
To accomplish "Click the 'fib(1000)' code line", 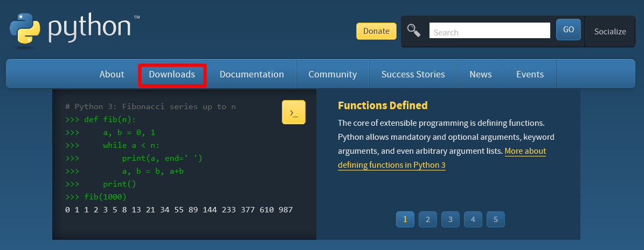I will (96, 197).
